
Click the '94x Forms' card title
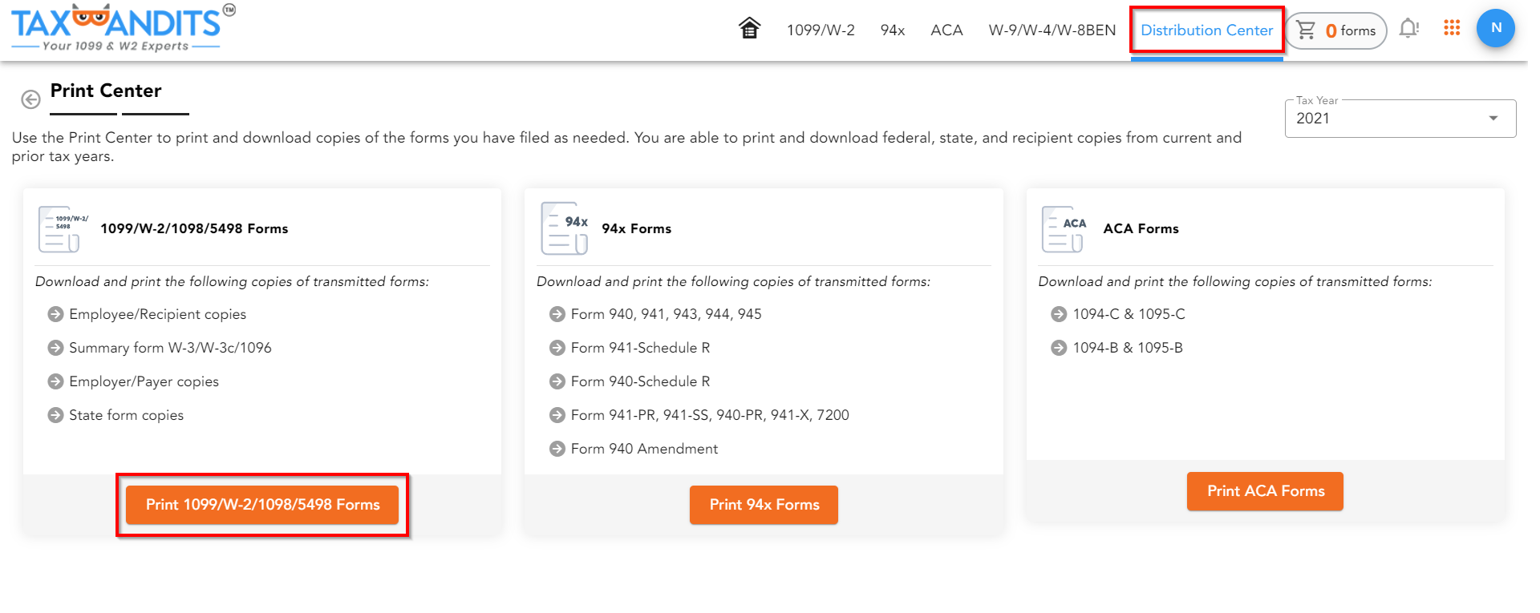click(x=637, y=228)
